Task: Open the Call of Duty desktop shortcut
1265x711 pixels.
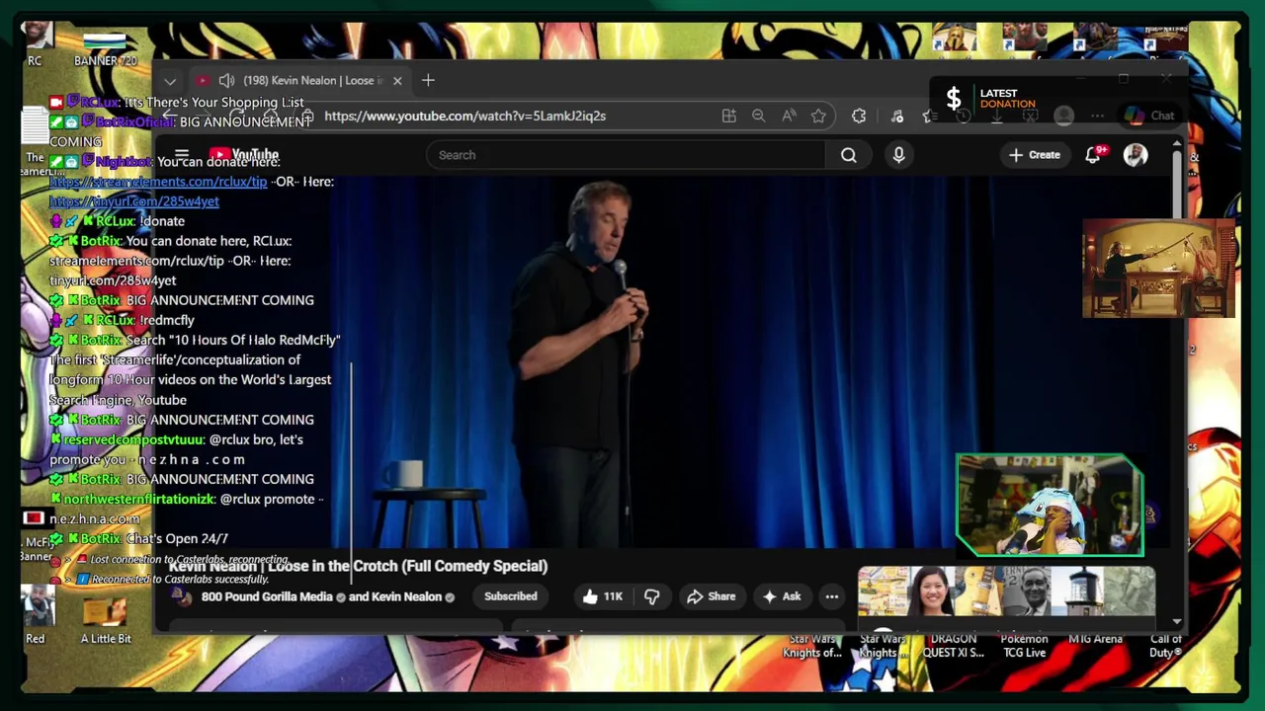Action: (x=1165, y=646)
